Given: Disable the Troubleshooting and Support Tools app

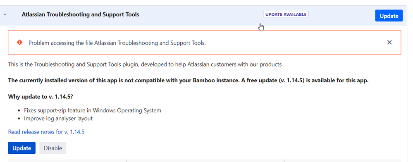Looking at the screenshot, I should (53, 148).
